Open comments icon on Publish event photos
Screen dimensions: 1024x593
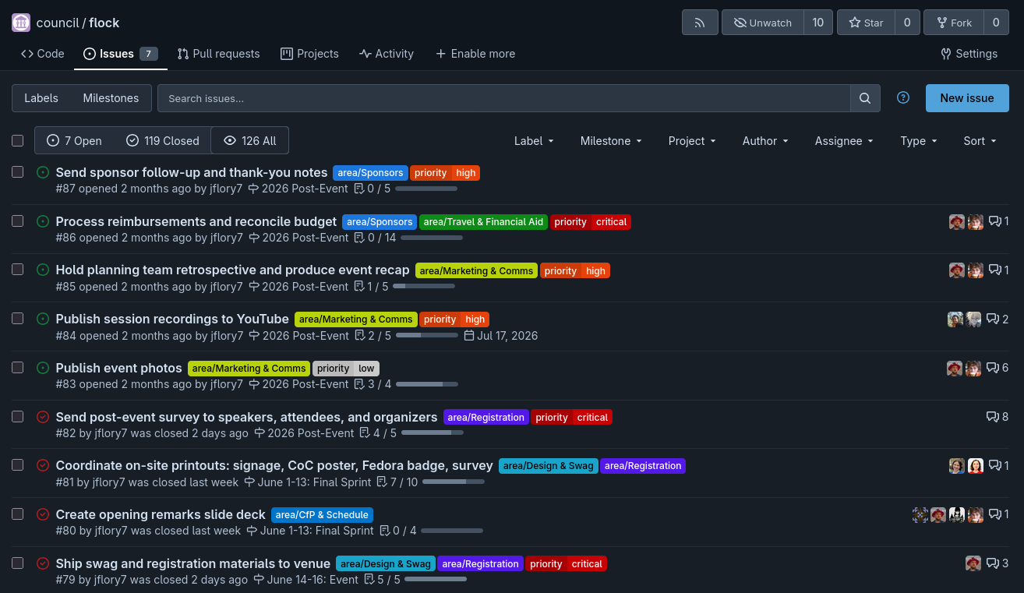tap(992, 368)
